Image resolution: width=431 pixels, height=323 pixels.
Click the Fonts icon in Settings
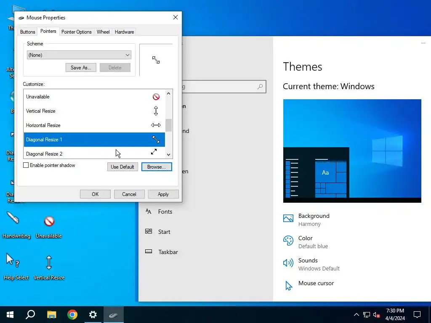coord(149,211)
